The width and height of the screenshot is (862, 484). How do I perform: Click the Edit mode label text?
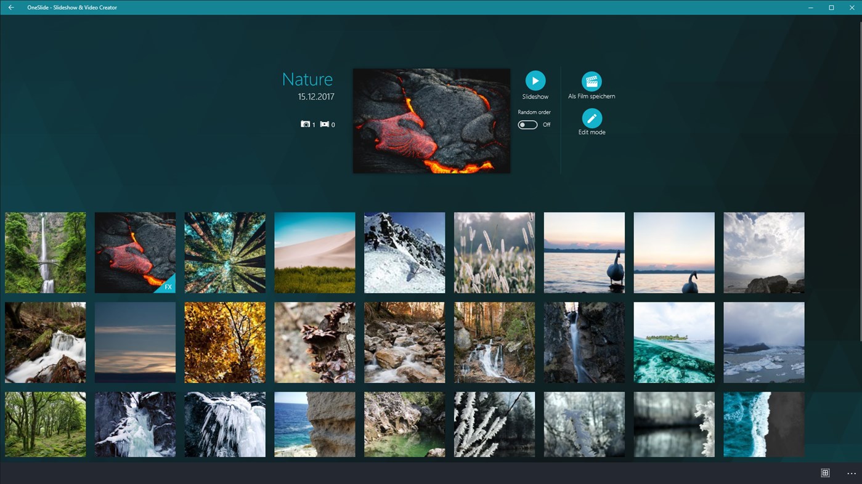click(591, 132)
